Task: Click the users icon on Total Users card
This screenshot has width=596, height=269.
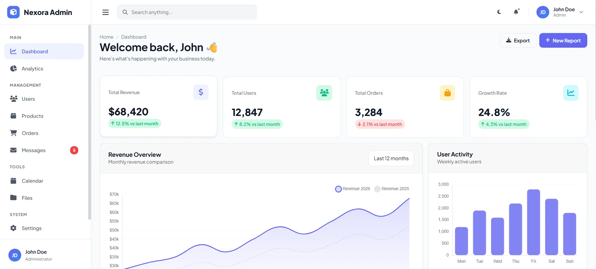Action: [x=324, y=93]
